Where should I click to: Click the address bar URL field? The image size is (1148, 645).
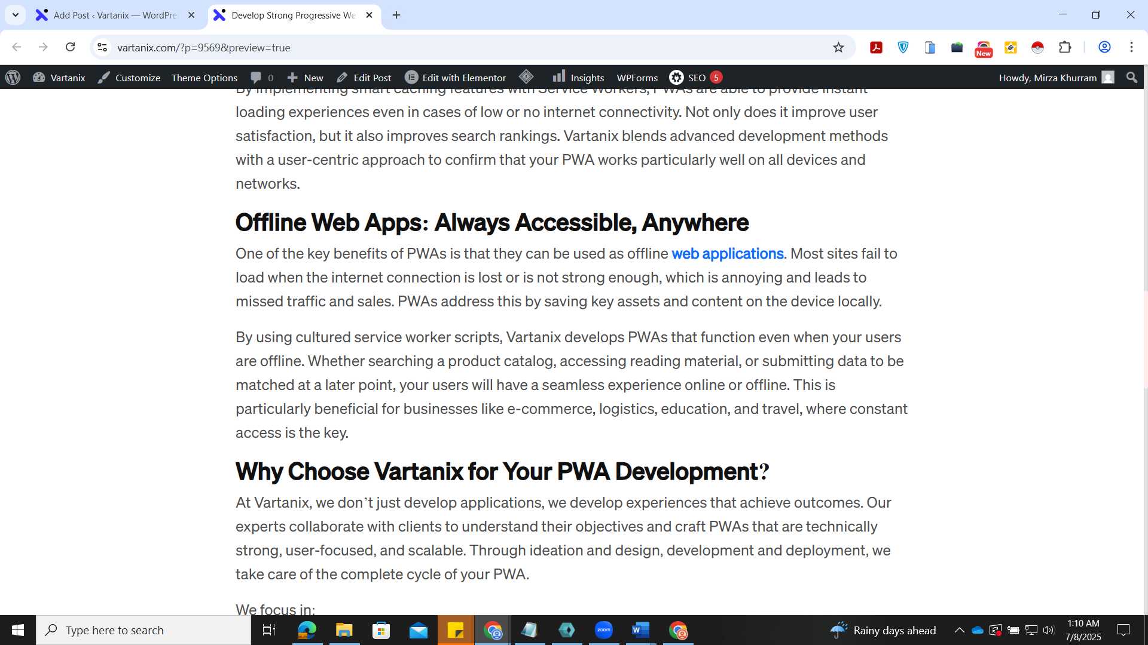pos(466,47)
